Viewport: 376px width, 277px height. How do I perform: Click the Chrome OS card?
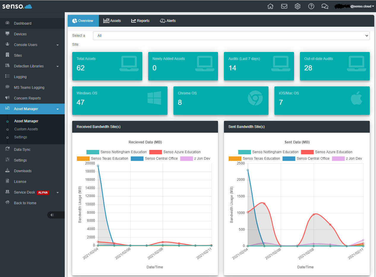(221, 101)
